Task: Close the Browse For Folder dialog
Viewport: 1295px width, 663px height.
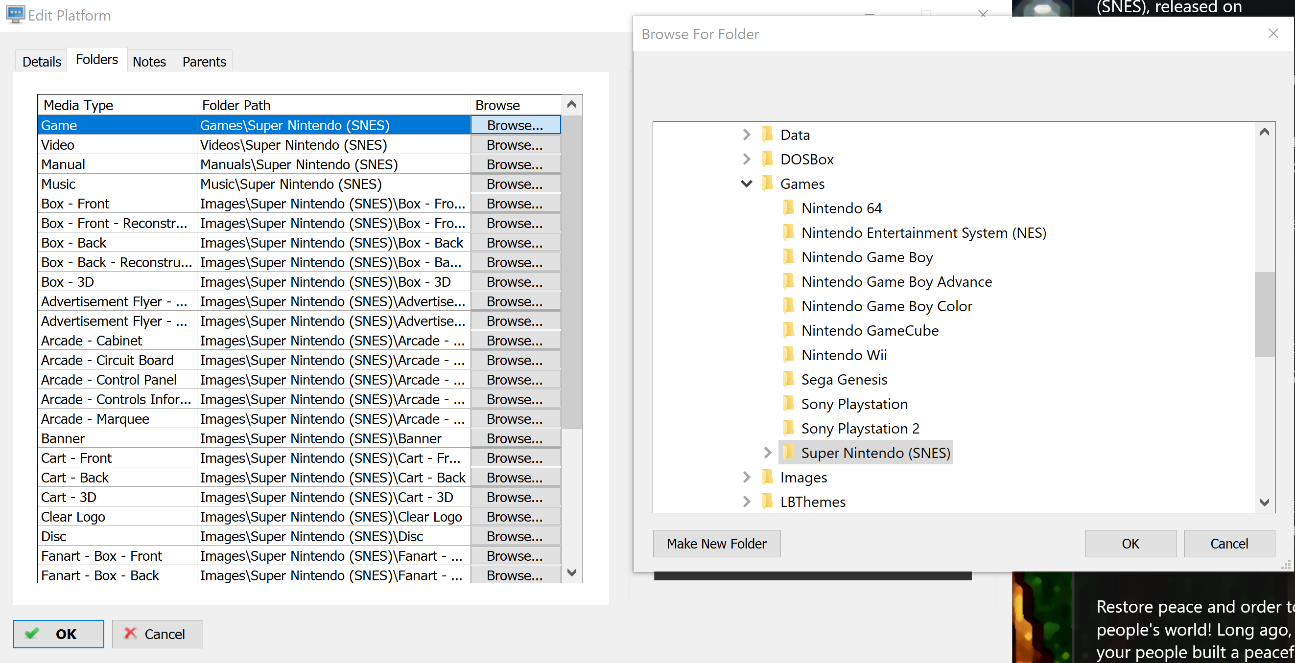Action: click(1273, 34)
